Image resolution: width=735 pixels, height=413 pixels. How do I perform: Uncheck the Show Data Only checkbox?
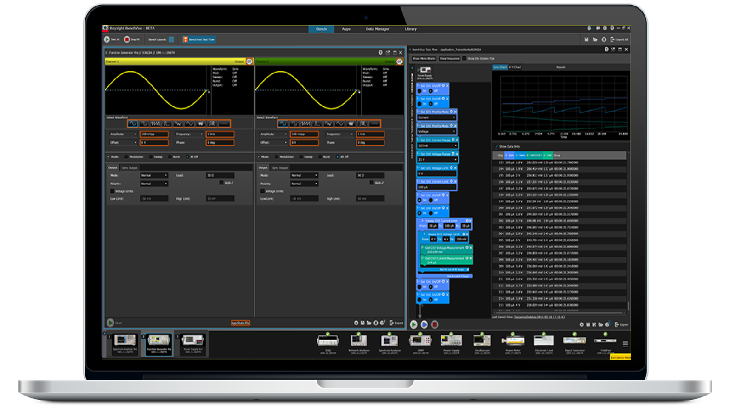coord(496,147)
